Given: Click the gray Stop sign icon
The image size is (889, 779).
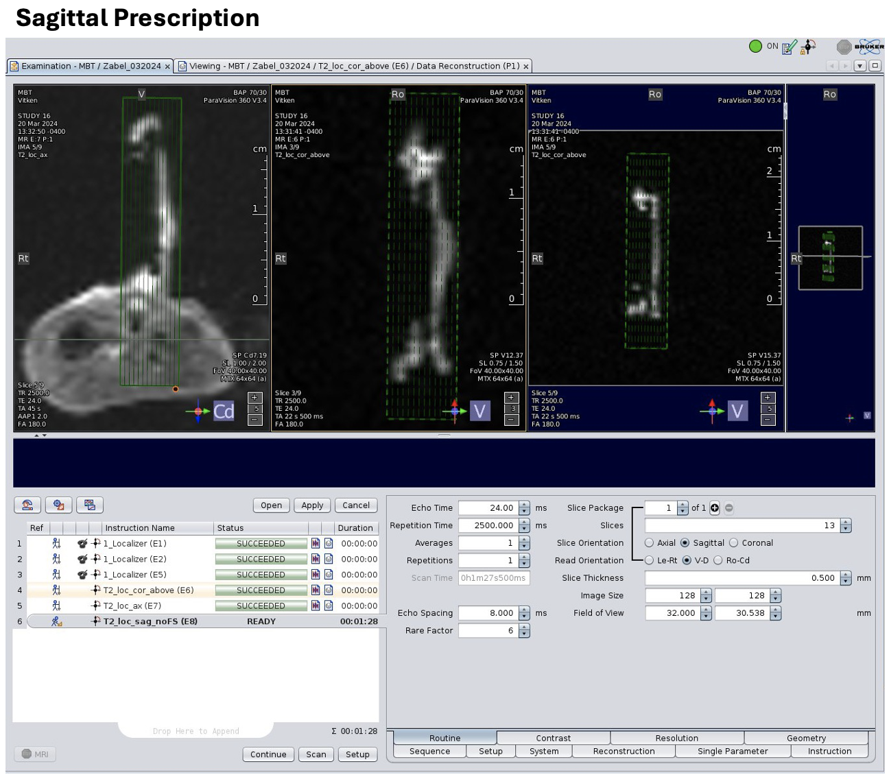Looking at the screenshot, I should coord(844,47).
